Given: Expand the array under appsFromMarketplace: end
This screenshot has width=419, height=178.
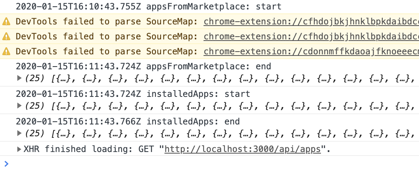Looking at the screenshot, I should [19, 78].
